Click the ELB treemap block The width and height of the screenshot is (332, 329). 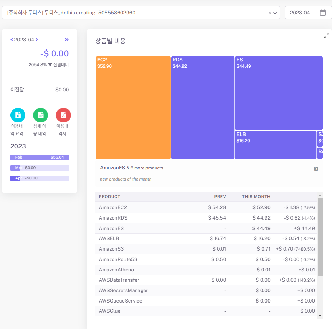click(x=276, y=145)
